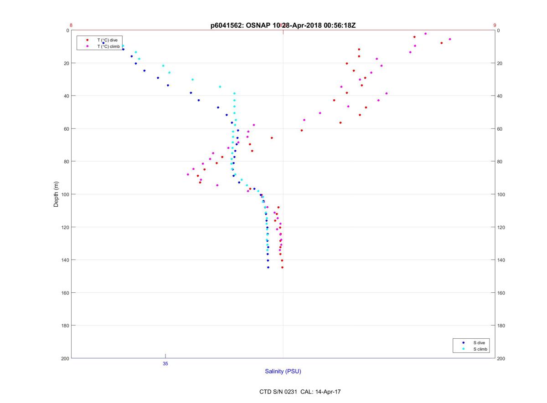Screen dimensions: 547x403
Task: Click the "60" tick on left depth axis
Action: [x=66, y=129]
